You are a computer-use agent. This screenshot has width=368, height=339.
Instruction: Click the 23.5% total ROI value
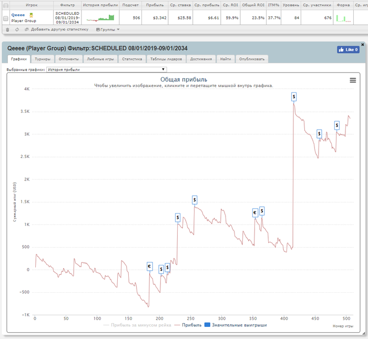click(258, 18)
